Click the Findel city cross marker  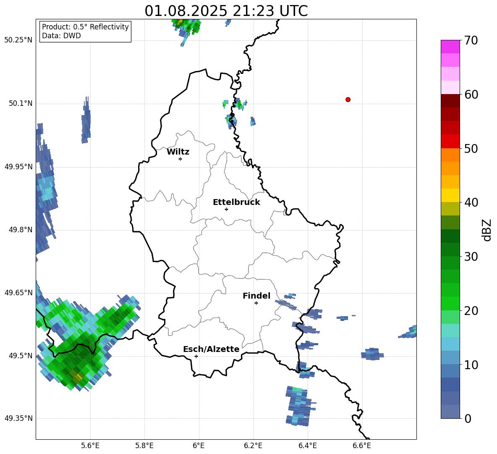coord(256,303)
